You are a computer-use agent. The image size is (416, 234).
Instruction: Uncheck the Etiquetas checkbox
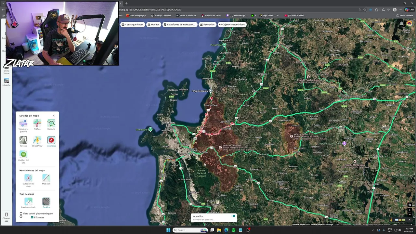pyautogui.click(x=32, y=217)
